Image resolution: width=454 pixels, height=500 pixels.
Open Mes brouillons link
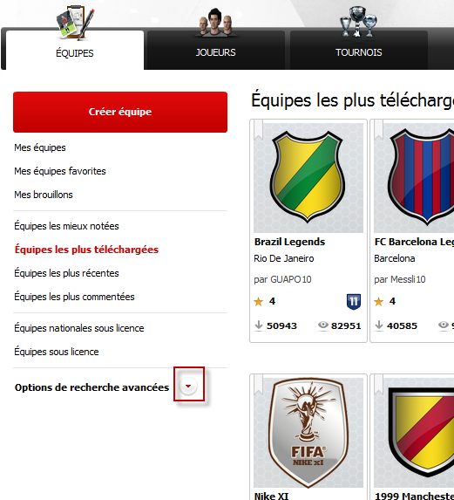44,195
